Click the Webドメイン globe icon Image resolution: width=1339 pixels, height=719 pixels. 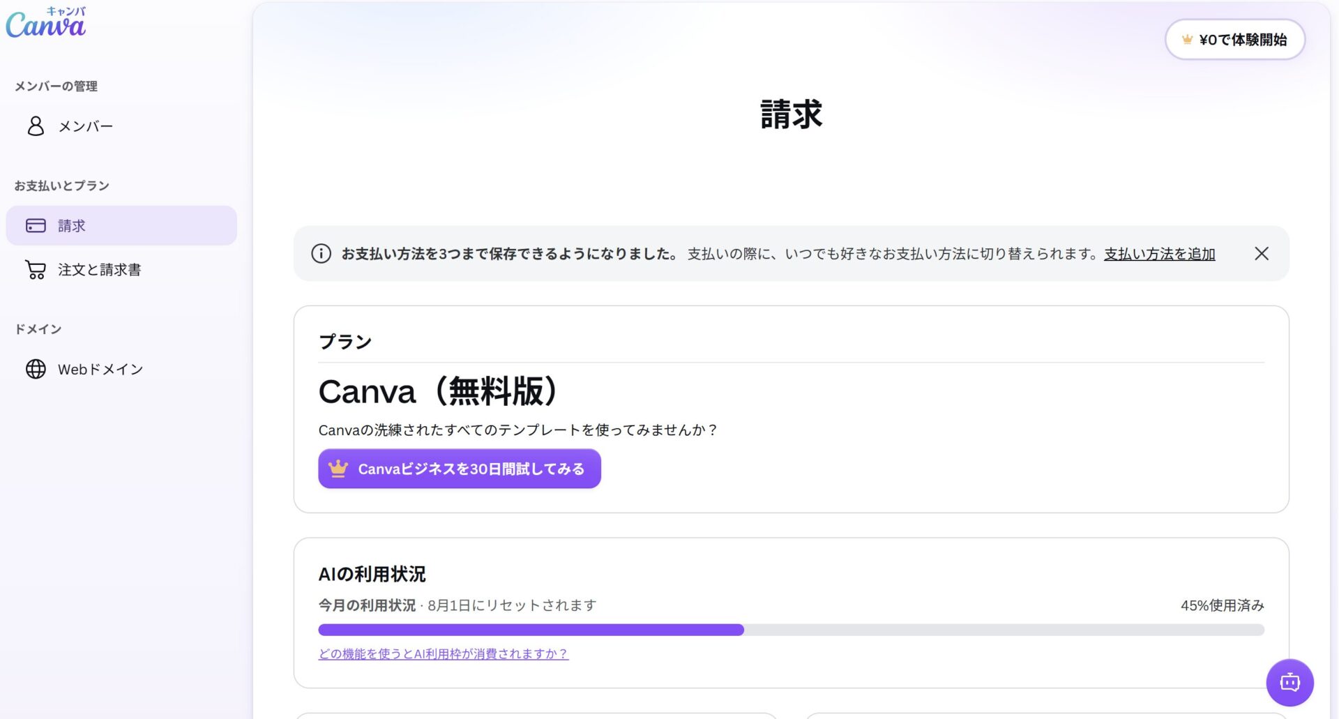tap(36, 369)
